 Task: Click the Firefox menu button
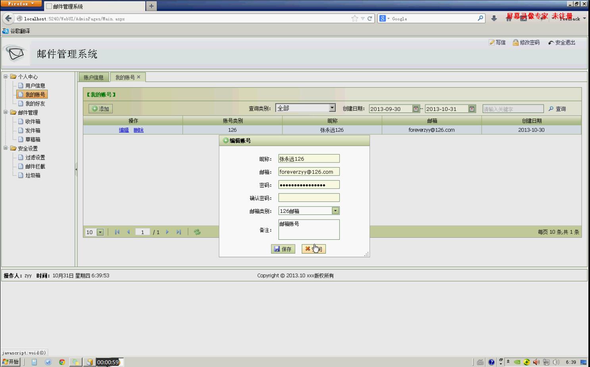[21, 4]
